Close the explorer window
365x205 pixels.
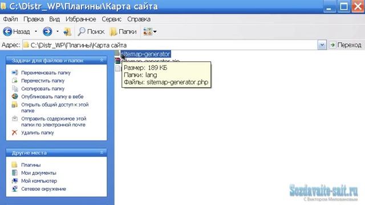358,6
